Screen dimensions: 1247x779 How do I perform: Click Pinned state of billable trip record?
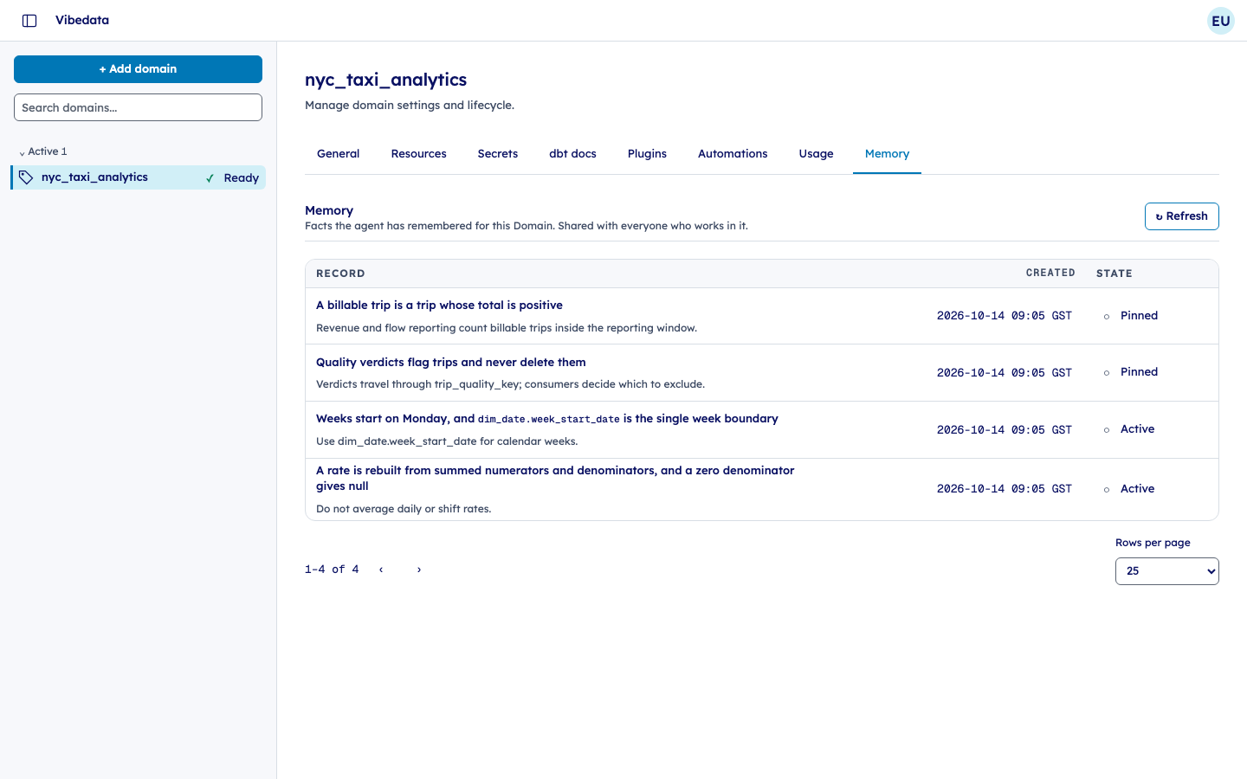[1139, 316]
